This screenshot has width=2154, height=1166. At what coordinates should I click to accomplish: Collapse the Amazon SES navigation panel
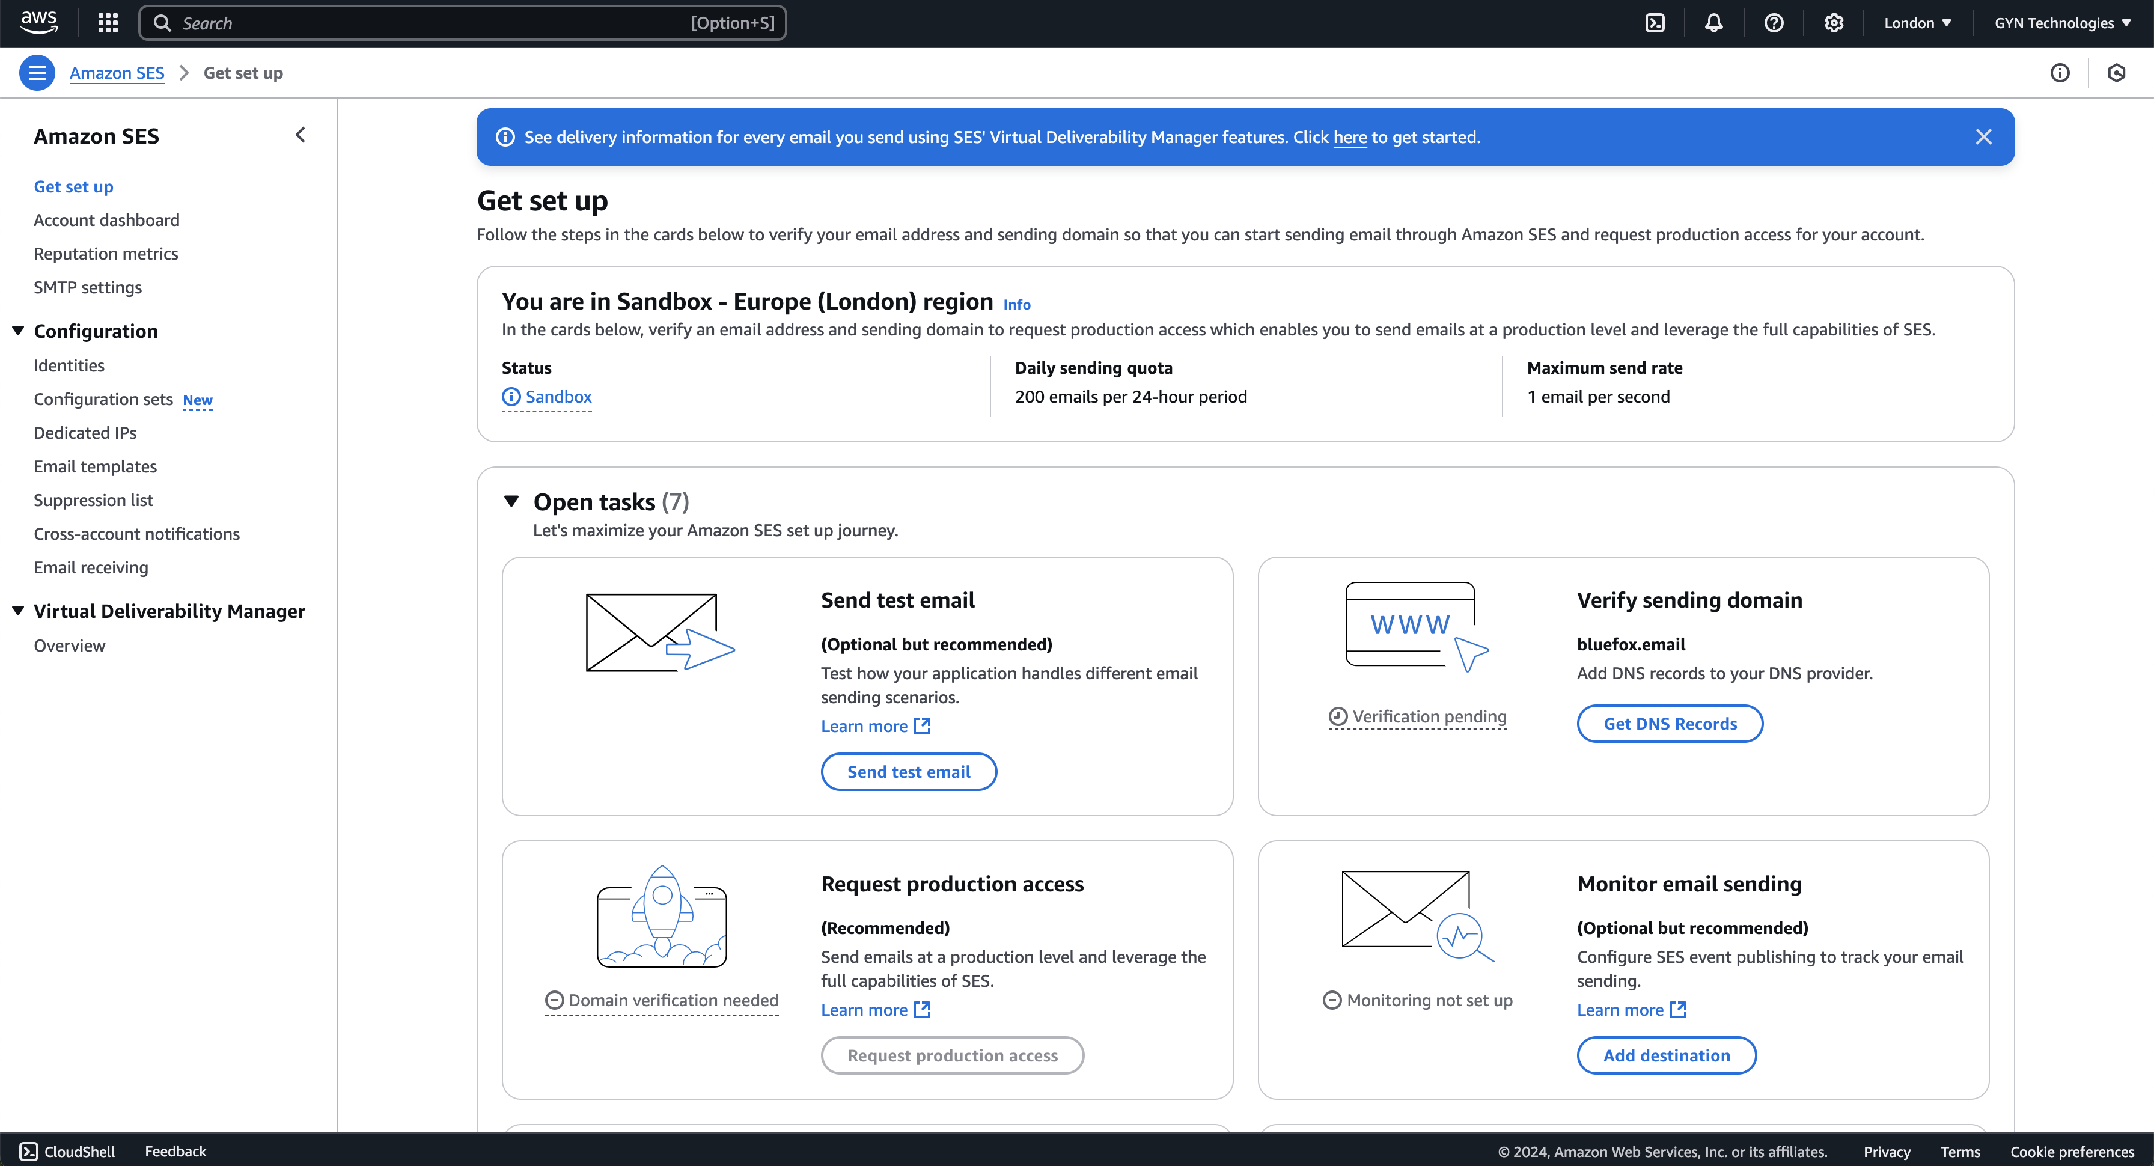300,135
